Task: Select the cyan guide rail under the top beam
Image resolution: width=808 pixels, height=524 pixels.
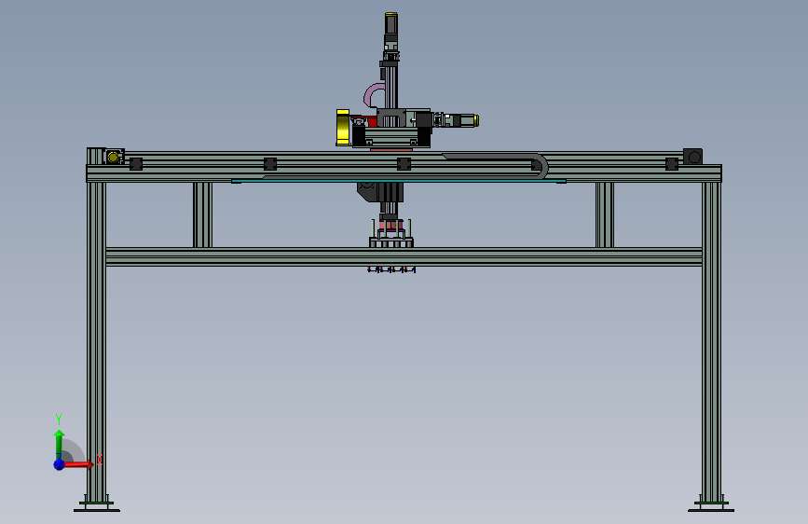Action: point(399,181)
